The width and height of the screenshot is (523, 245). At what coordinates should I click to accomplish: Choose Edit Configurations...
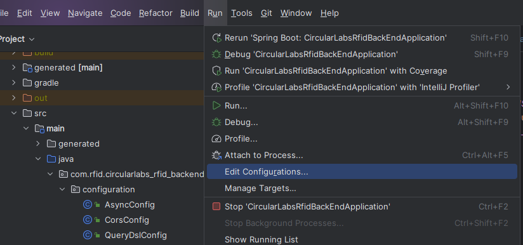[x=362, y=171]
